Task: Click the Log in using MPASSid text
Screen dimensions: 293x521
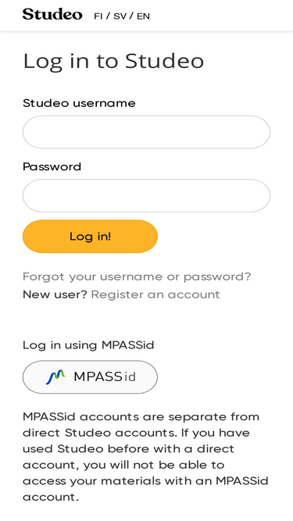Action: [x=88, y=345]
